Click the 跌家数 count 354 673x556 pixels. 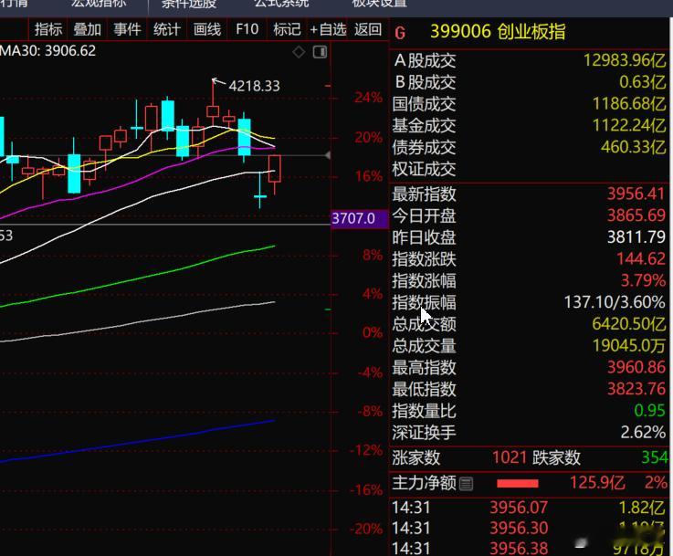point(655,457)
